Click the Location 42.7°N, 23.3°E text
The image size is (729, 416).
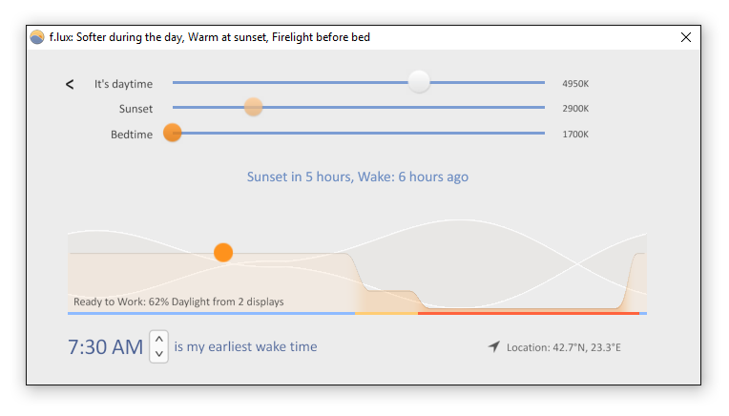tap(564, 347)
